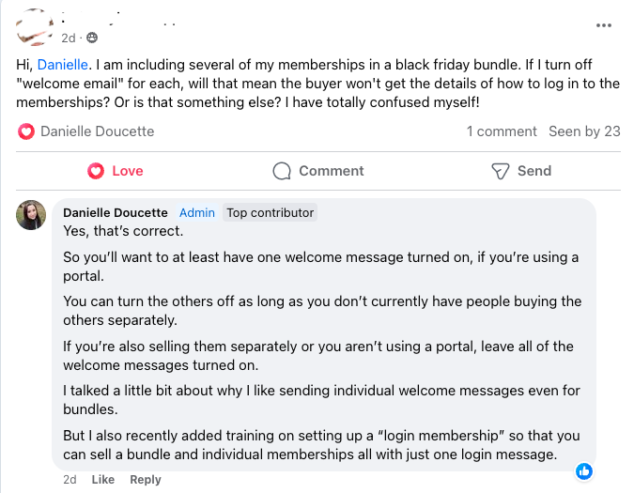Screen dimensions: 634x493
Task: Reply to Danielle's comment
Action: tap(146, 480)
